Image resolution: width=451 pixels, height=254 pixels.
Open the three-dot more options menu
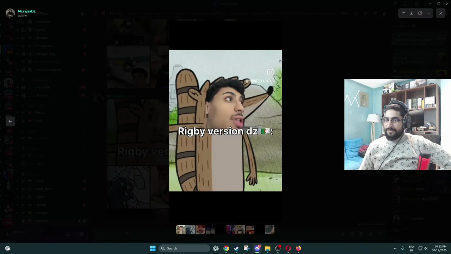pyautogui.click(x=428, y=13)
